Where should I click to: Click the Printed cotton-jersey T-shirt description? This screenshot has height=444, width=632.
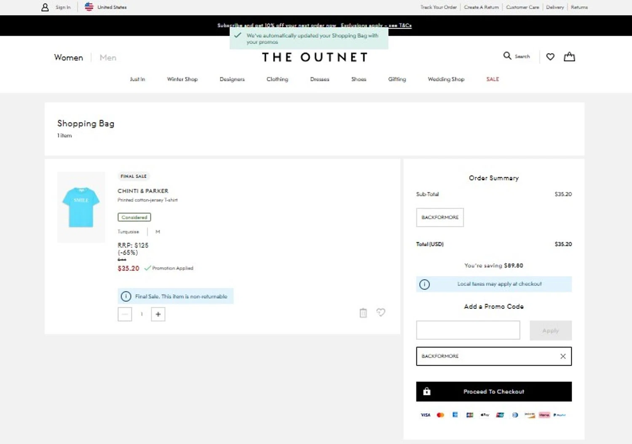(x=147, y=200)
